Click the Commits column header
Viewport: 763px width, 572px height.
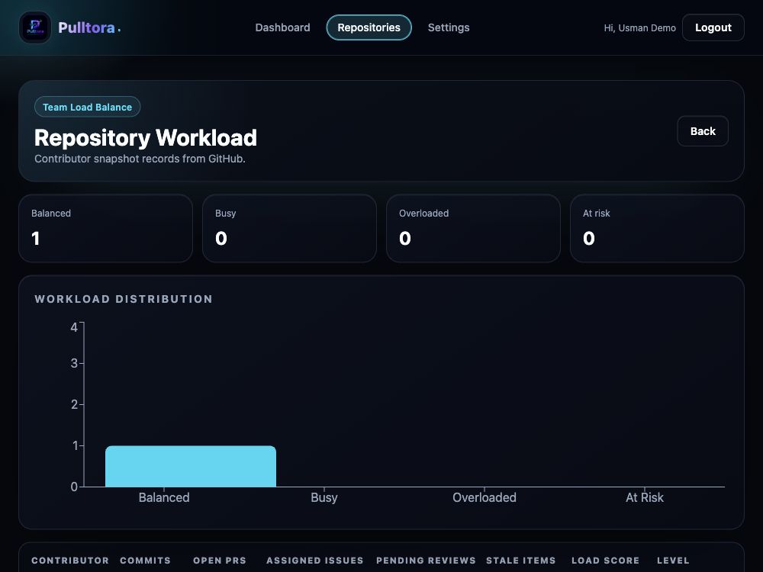point(145,561)
